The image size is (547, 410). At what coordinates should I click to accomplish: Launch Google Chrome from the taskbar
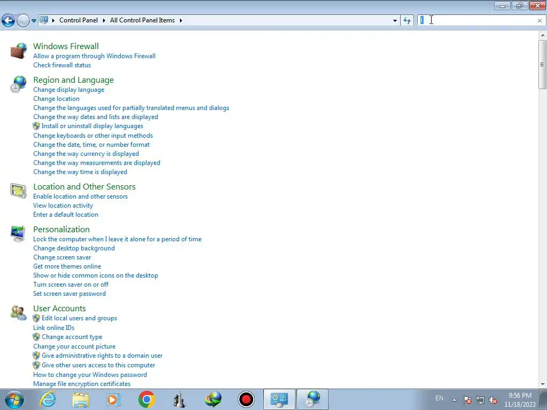point(146,399)
